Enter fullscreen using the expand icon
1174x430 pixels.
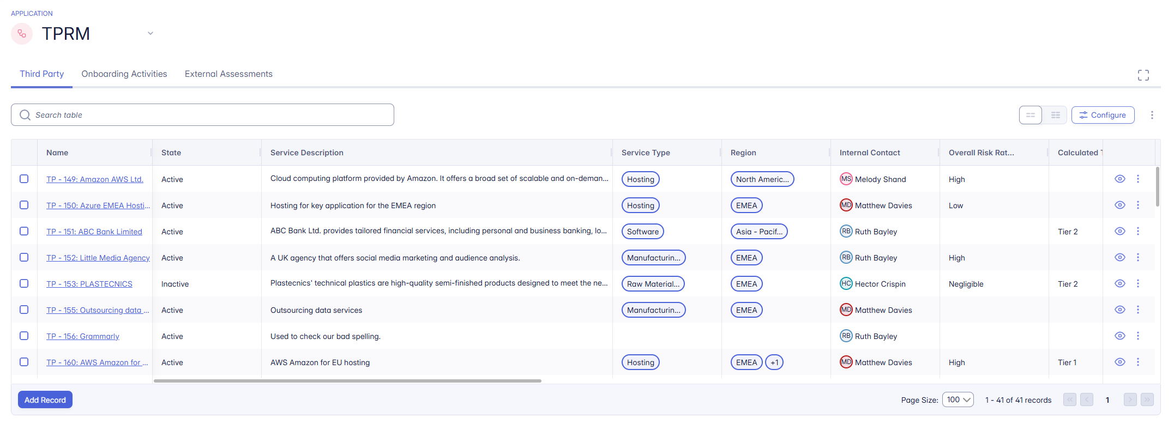(1143, 75)
